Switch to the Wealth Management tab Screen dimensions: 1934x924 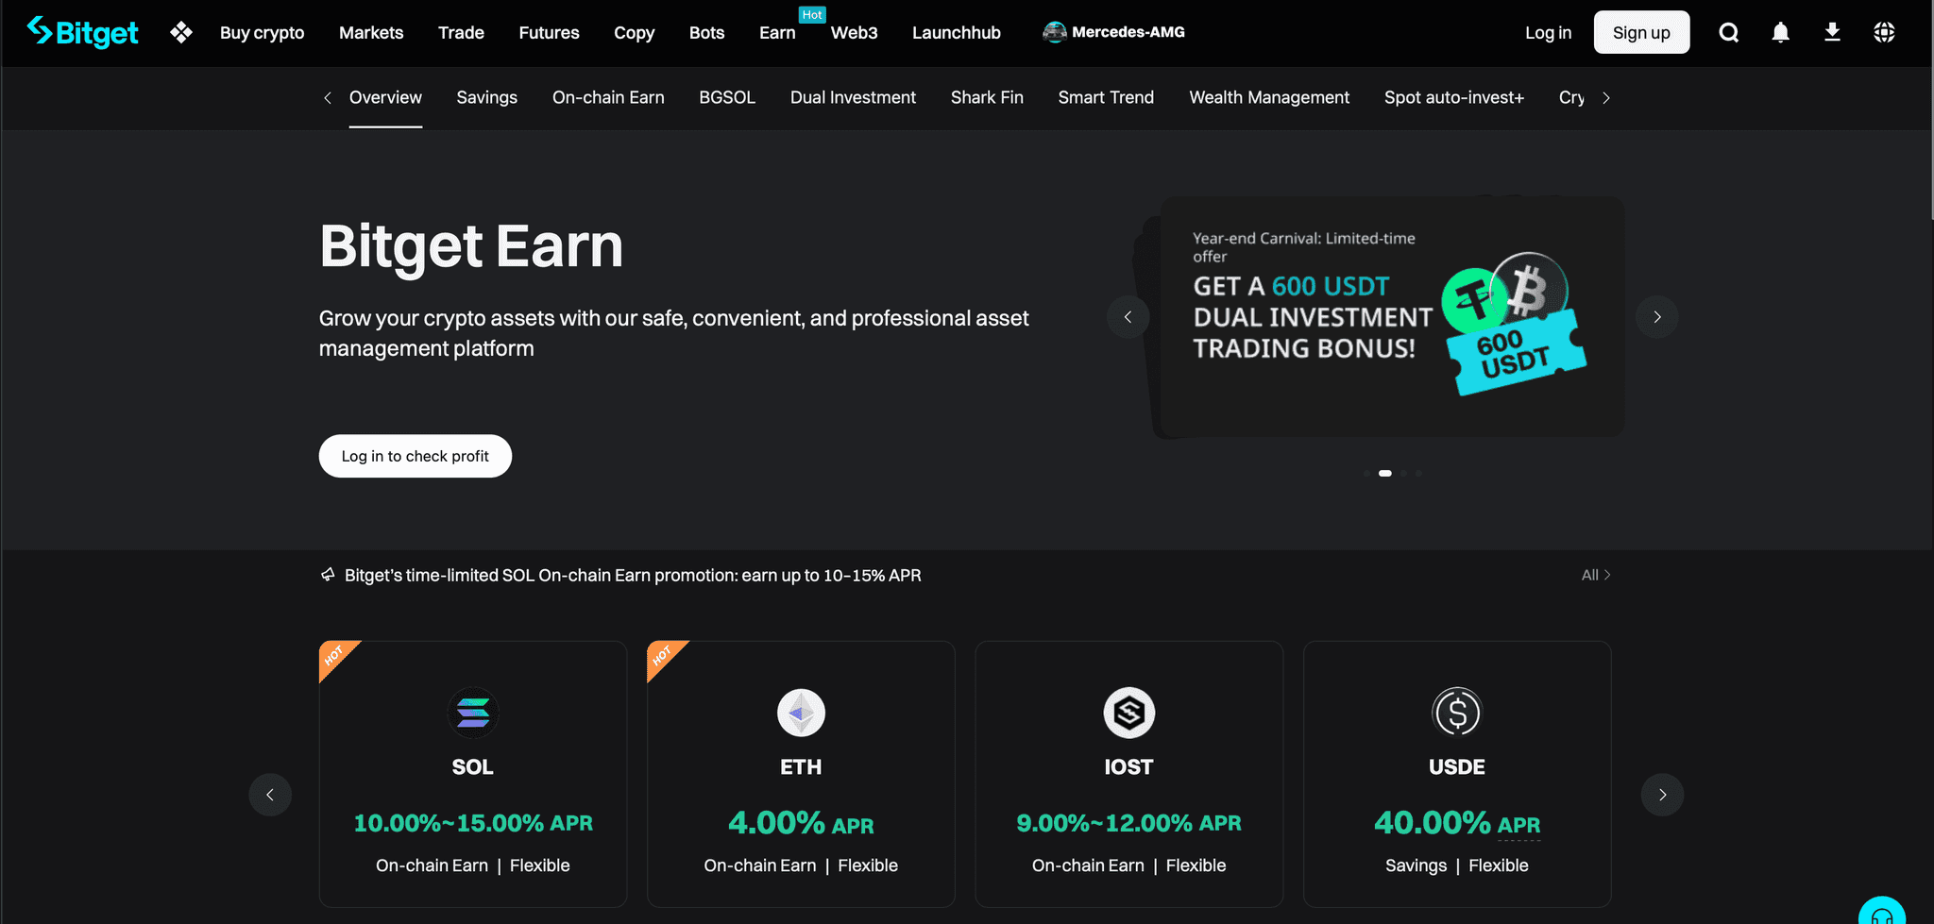[x=1269, y=97]
